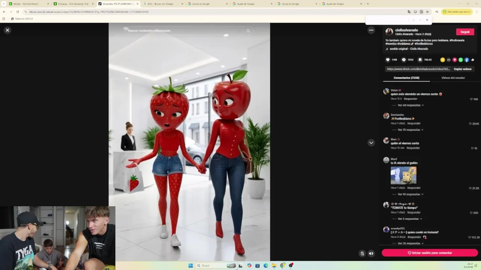Like the 'TOMATE tu tiempo' comment heart

(471, 213)
